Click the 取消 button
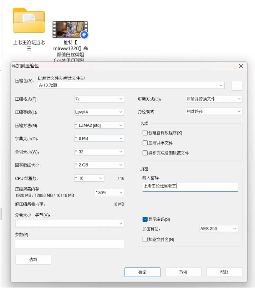Image resolution: width=255 pixels, height=288 pixels. coord(183,272)
